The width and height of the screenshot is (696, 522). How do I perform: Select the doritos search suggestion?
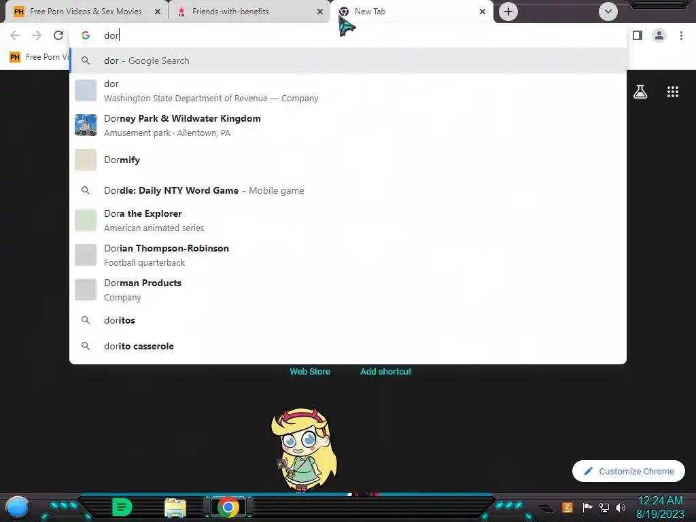[348, 320]
